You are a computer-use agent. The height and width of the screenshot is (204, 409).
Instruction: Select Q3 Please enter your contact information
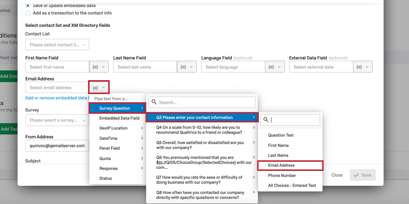pyautogui.click(x=202, y=118)
